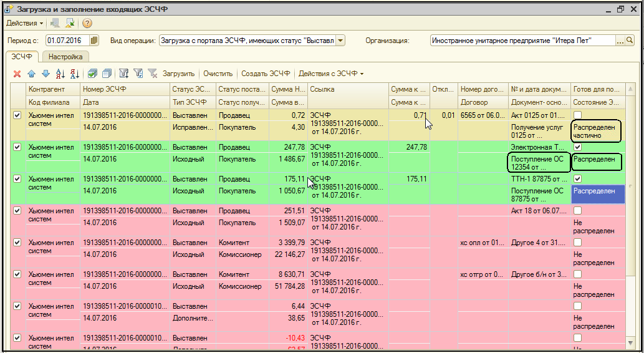Expand the Вид операции dropdown
The width and height of the screenshot is (644, 353).
pos(340,41)
